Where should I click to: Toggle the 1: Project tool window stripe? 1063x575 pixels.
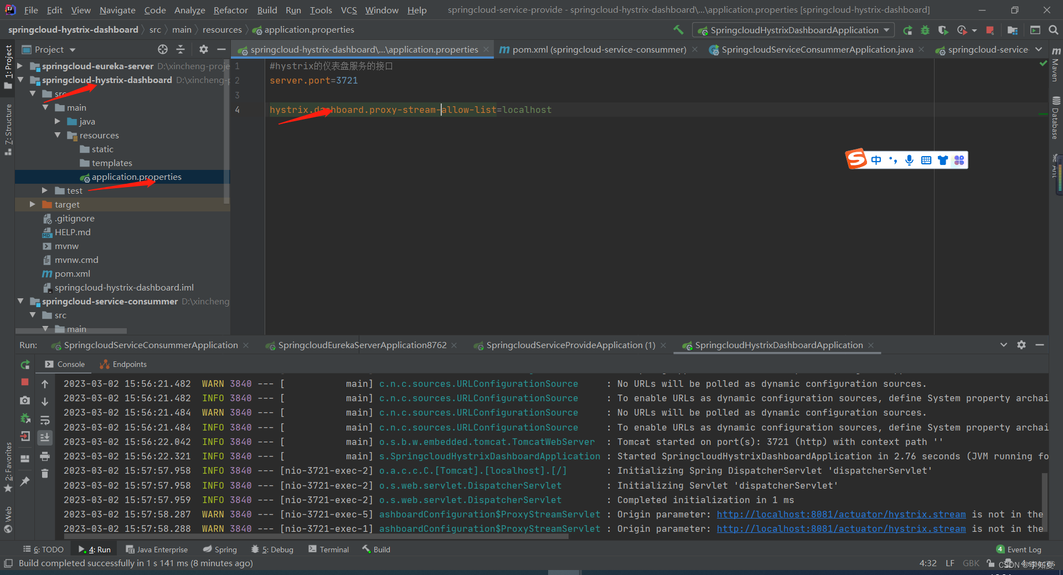pos(8,66)
